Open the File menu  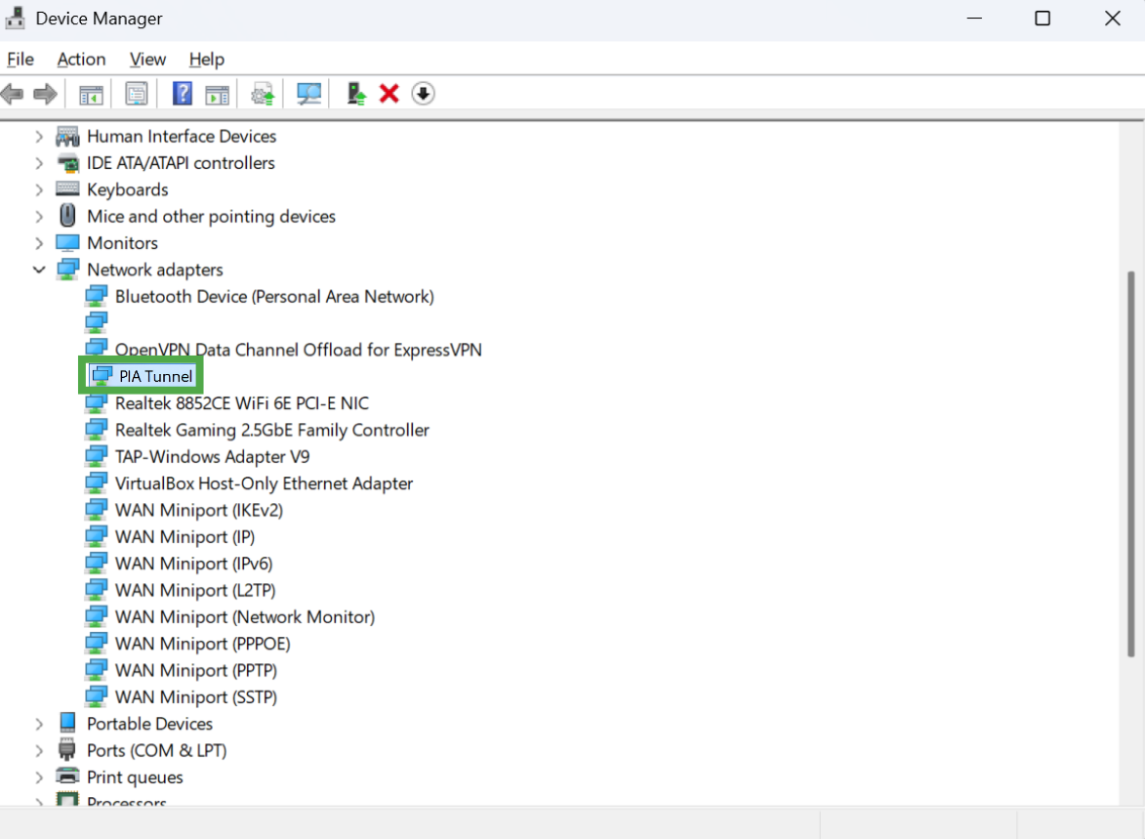[20, 60]
